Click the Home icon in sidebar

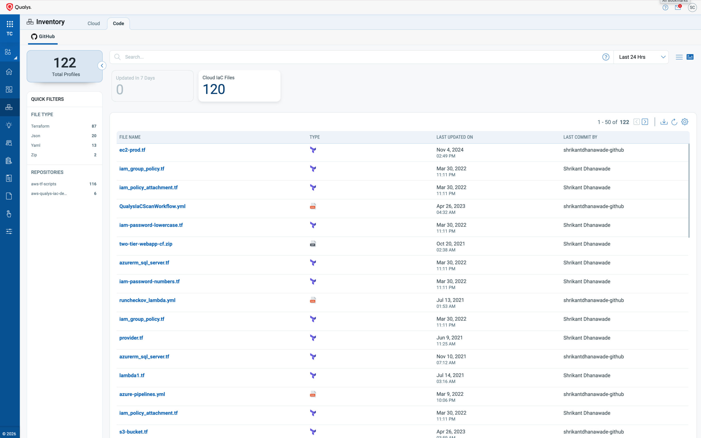coord(9,72)
